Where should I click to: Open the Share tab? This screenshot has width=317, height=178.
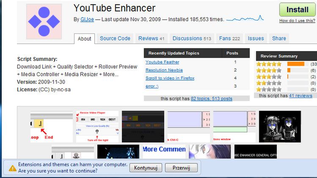[279, 38]
